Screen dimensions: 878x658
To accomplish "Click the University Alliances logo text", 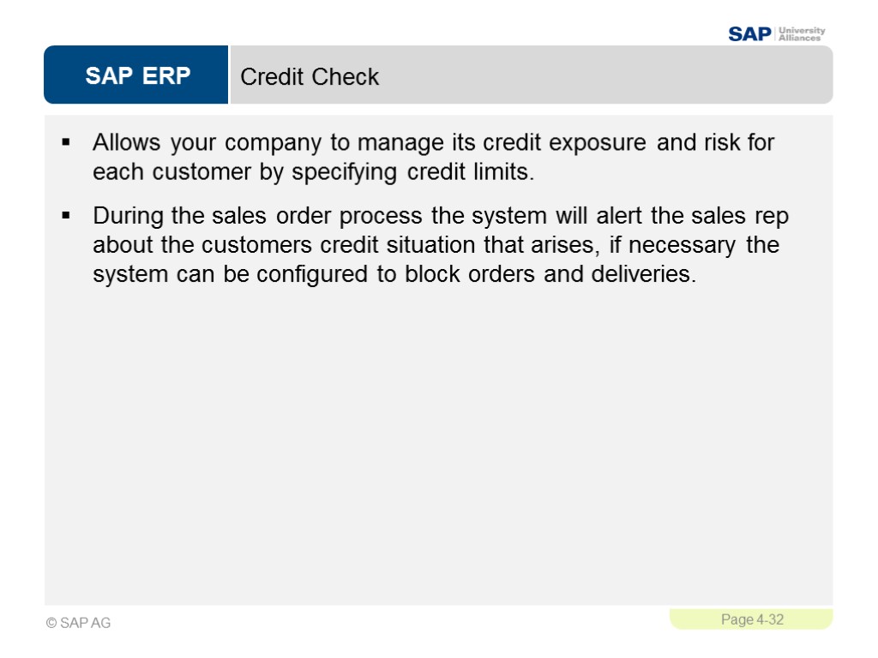I will [802, 34].
